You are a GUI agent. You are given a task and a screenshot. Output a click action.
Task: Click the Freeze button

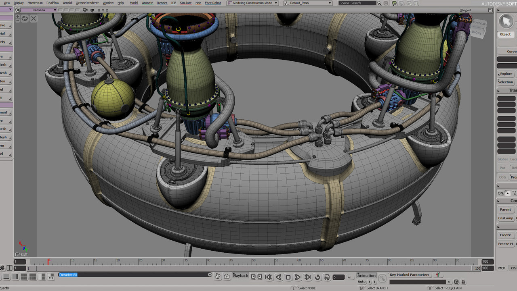(505, 235)
